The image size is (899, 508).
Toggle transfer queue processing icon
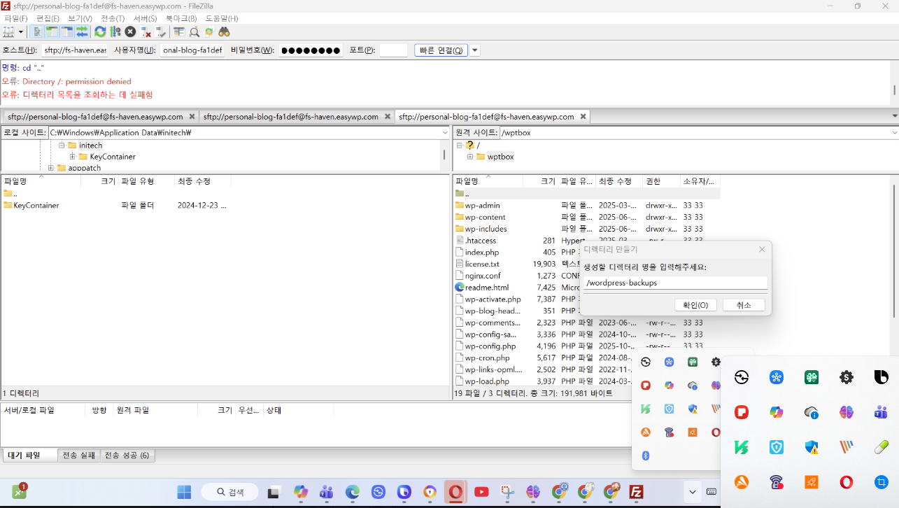point(115,31)
